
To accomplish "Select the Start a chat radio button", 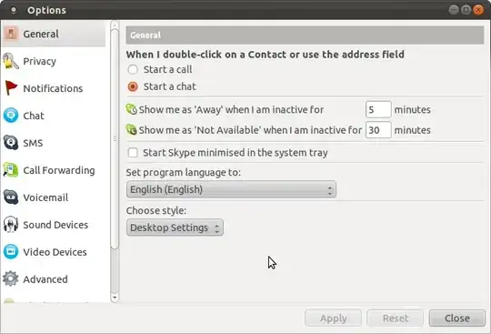I will click(133, 86).
